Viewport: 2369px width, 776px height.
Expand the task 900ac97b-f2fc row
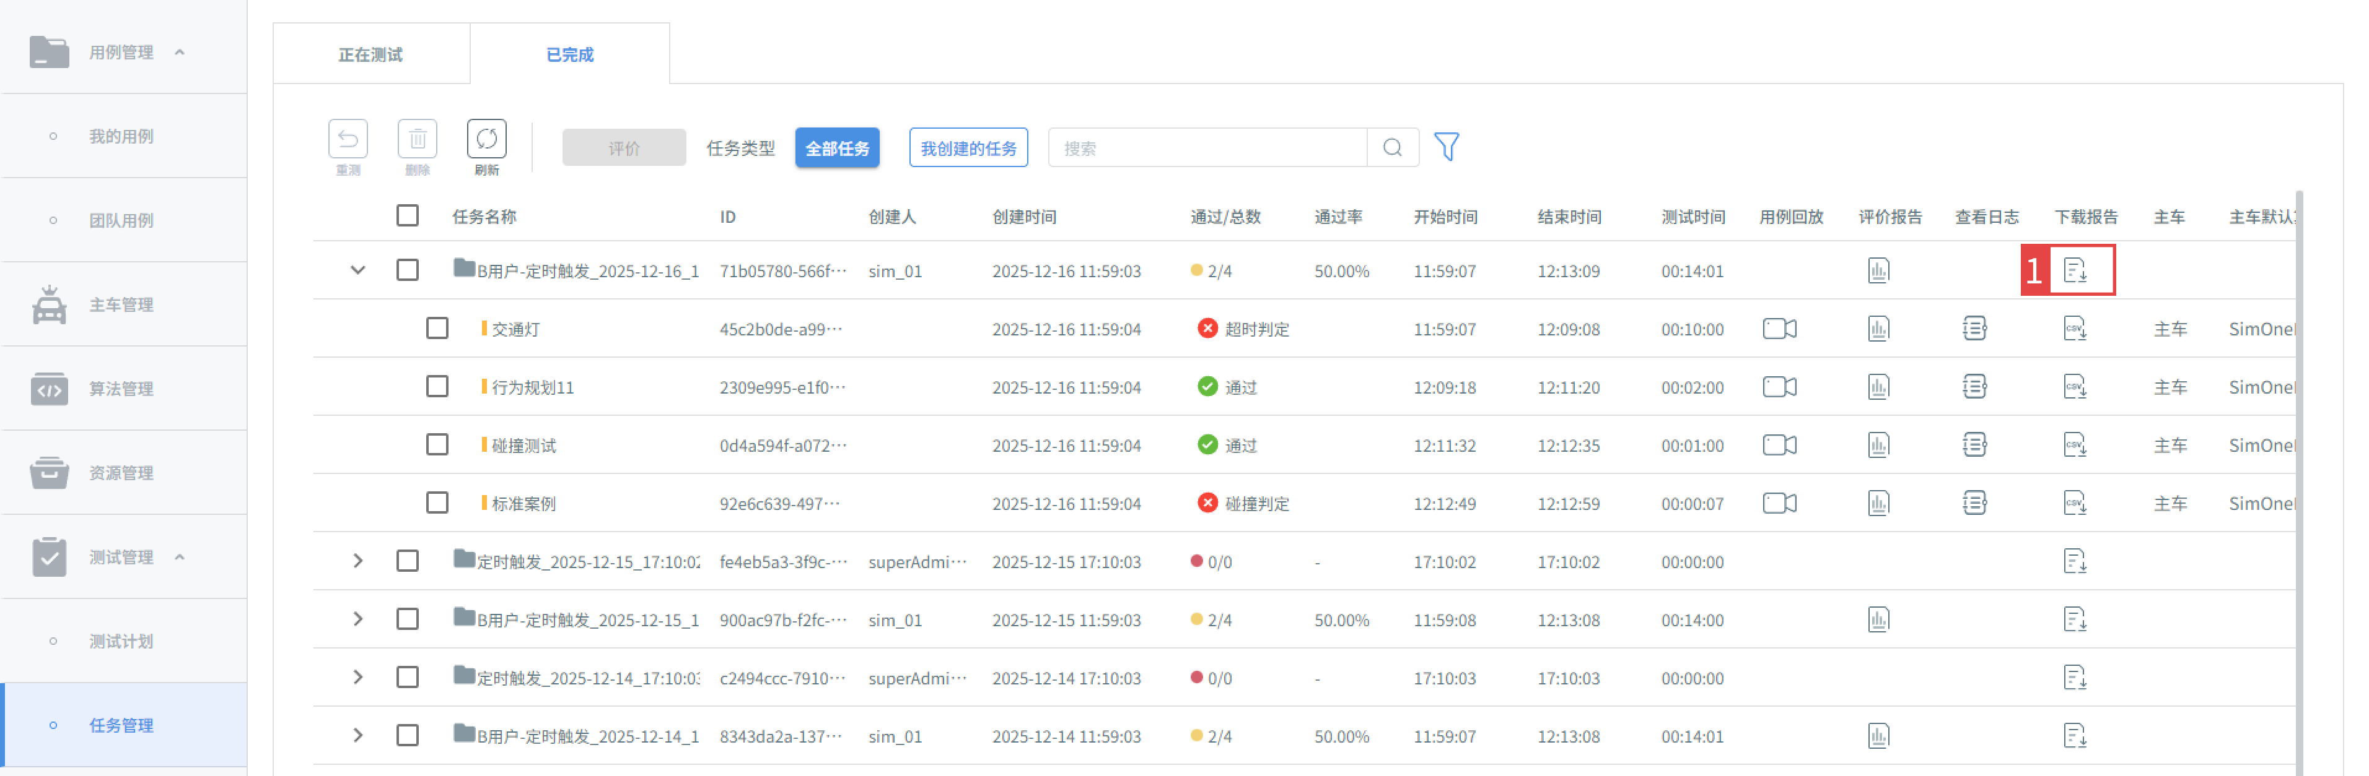[x=357, y=620]
